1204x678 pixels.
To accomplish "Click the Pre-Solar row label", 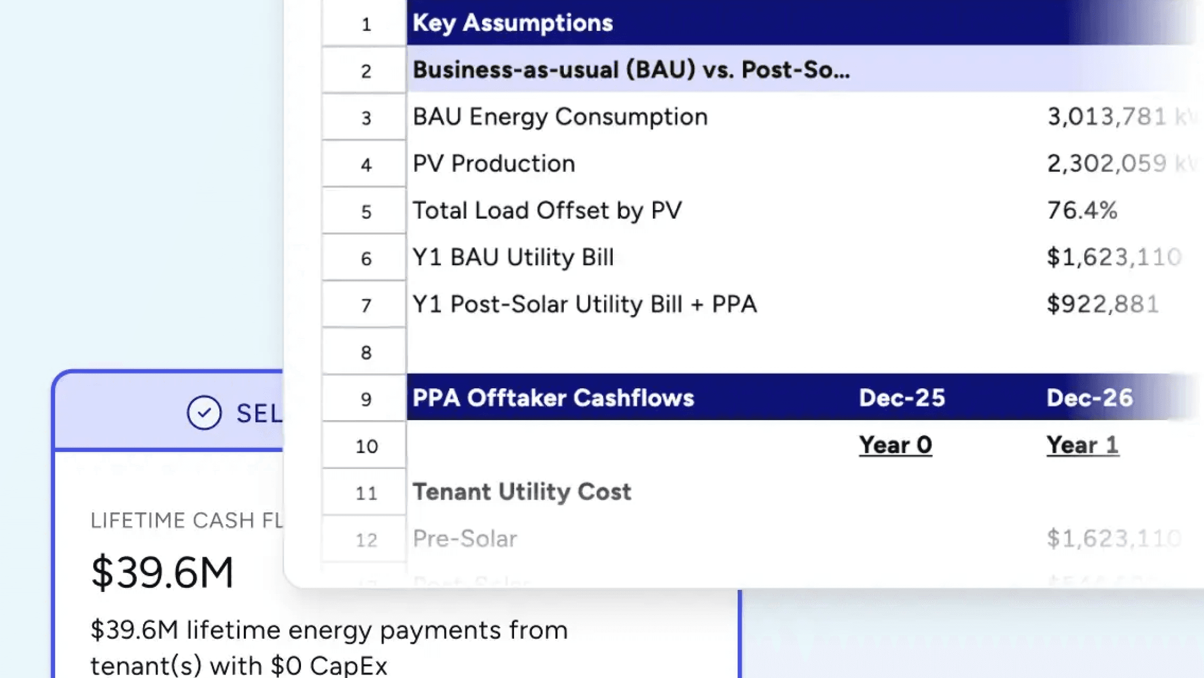I will (464, 539).
